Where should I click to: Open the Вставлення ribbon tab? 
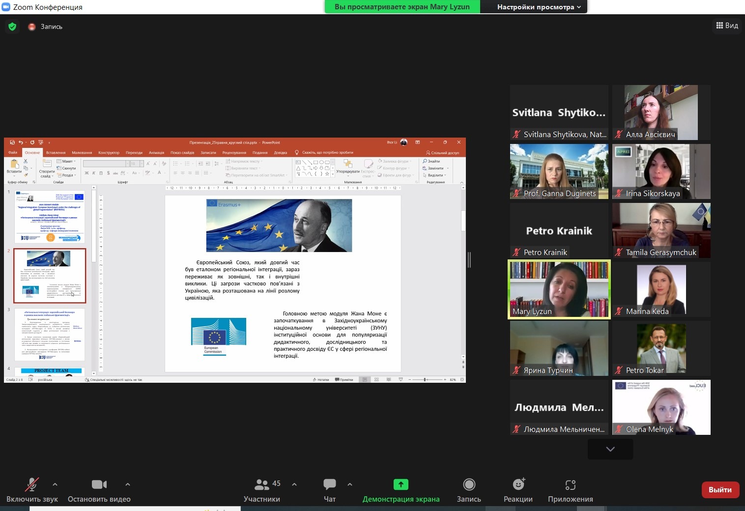(56, 153)
